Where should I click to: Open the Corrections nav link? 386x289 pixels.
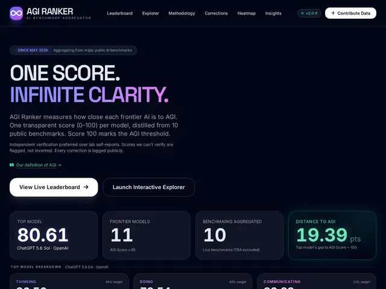click(216, 13)
